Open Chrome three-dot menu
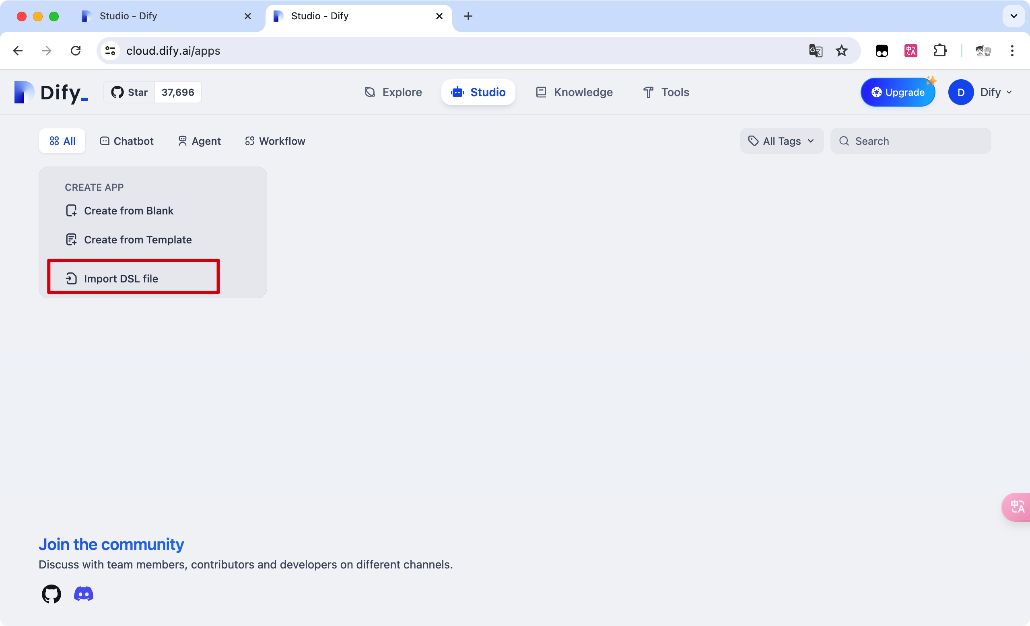 click(1012, 51)
